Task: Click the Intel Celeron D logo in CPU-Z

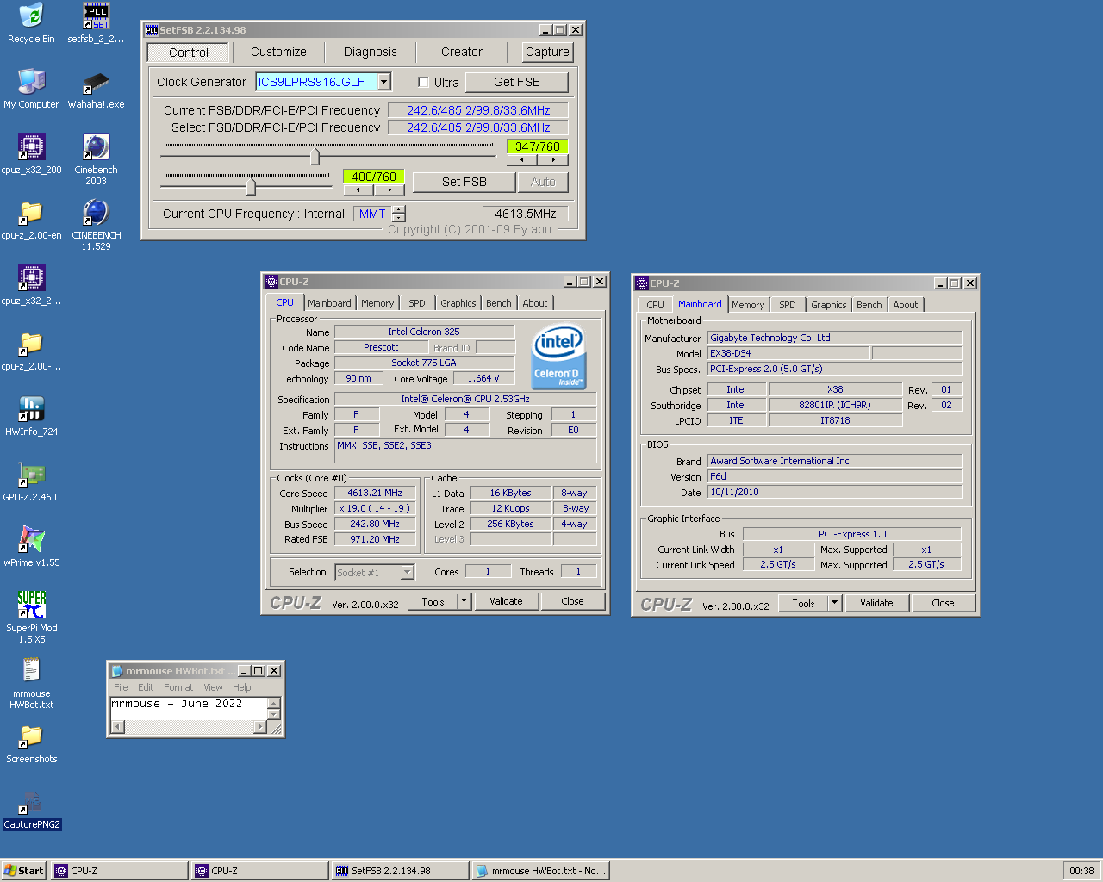Action: click(x=558, y=356)
